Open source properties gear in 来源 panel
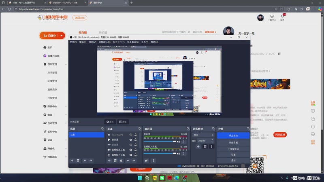This screenshot has height=182, width=324. click(x=121, y=161)
